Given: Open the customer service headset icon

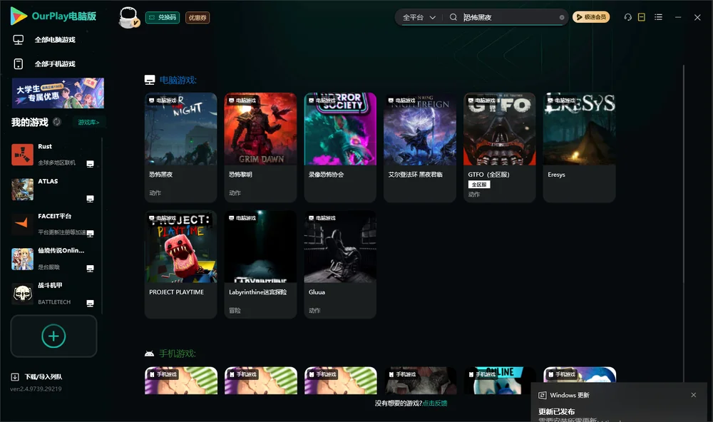Looking at the screenshot, I should click(627, 17).
